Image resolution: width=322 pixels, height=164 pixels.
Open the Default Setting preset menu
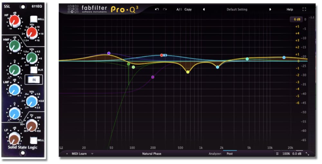tap(237, 9)
